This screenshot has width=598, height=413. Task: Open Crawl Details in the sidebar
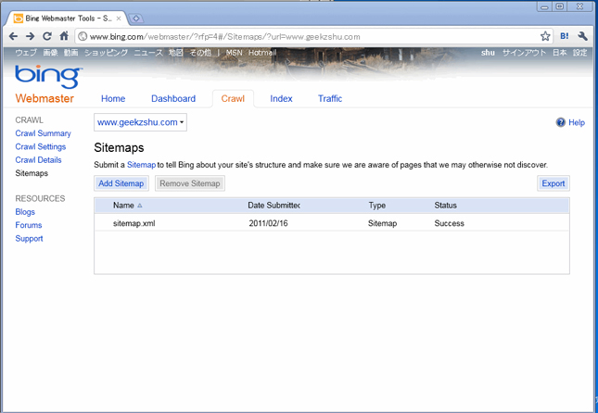point(38,160)
